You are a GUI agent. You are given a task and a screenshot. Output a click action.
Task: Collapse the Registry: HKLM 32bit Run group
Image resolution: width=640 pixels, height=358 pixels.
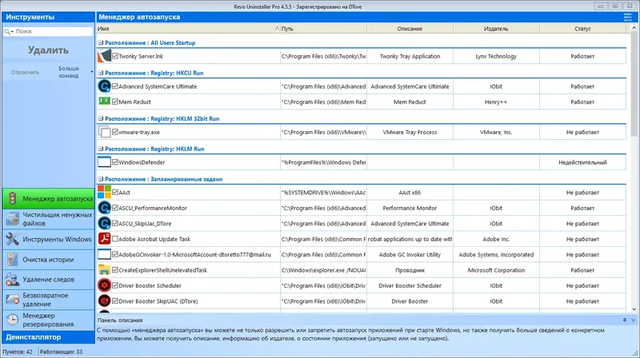pyautogui.click(x=101, y=118)
